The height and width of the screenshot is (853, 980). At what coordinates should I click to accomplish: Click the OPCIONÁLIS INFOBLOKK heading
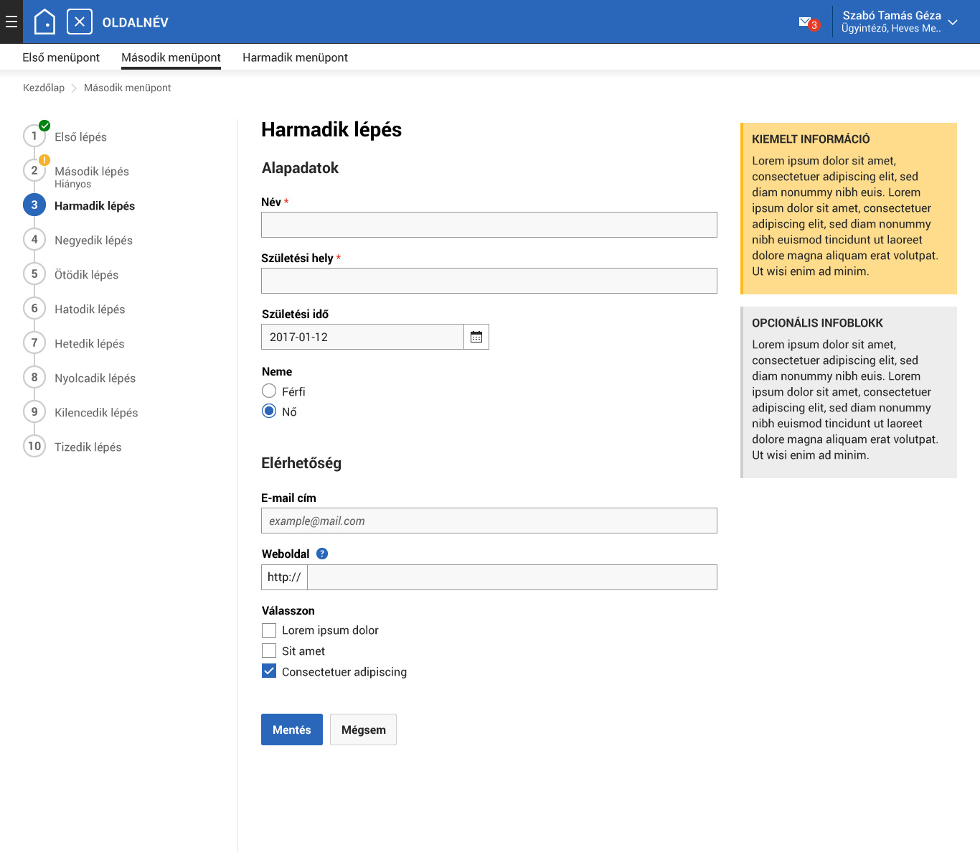click(x=817, y=323)
